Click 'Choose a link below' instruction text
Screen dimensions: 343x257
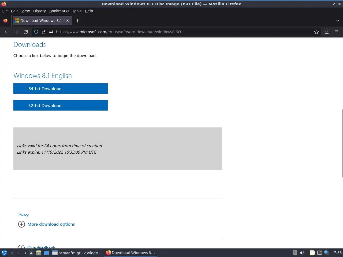click(55, 56)
